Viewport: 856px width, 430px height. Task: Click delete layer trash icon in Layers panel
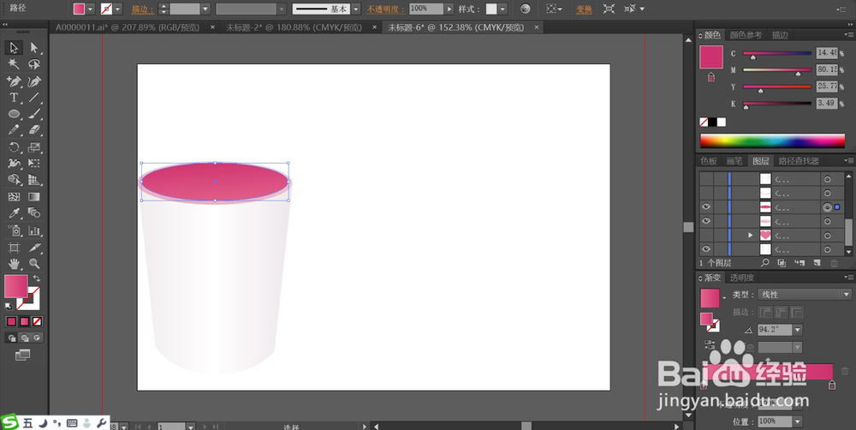coord(834,263)
